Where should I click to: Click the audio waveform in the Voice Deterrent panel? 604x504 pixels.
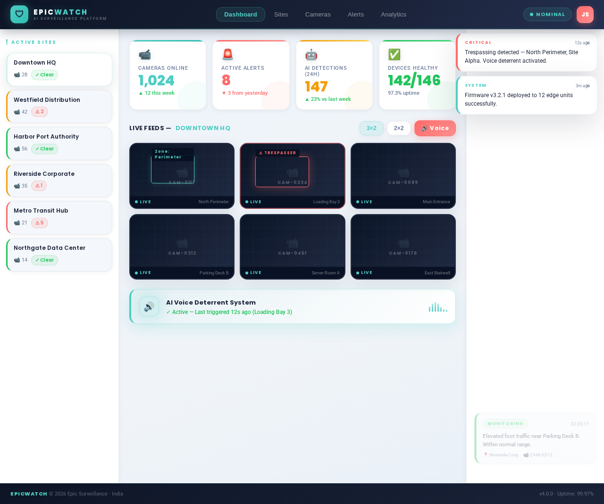[x=438, y=306]
